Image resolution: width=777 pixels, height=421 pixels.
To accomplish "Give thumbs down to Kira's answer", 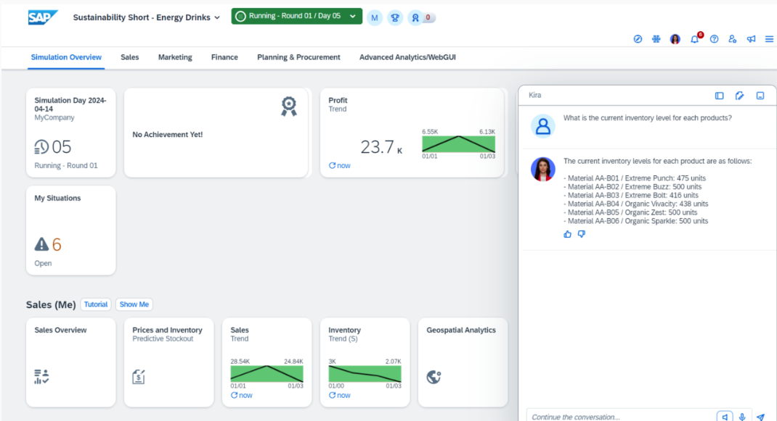I will click(x=581, y=234).
